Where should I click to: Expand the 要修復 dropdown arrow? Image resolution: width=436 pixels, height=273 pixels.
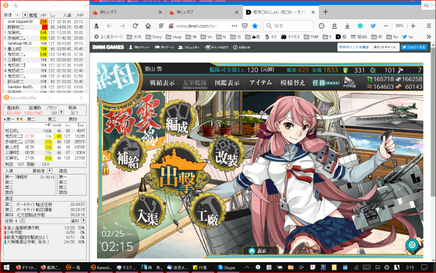50,171
